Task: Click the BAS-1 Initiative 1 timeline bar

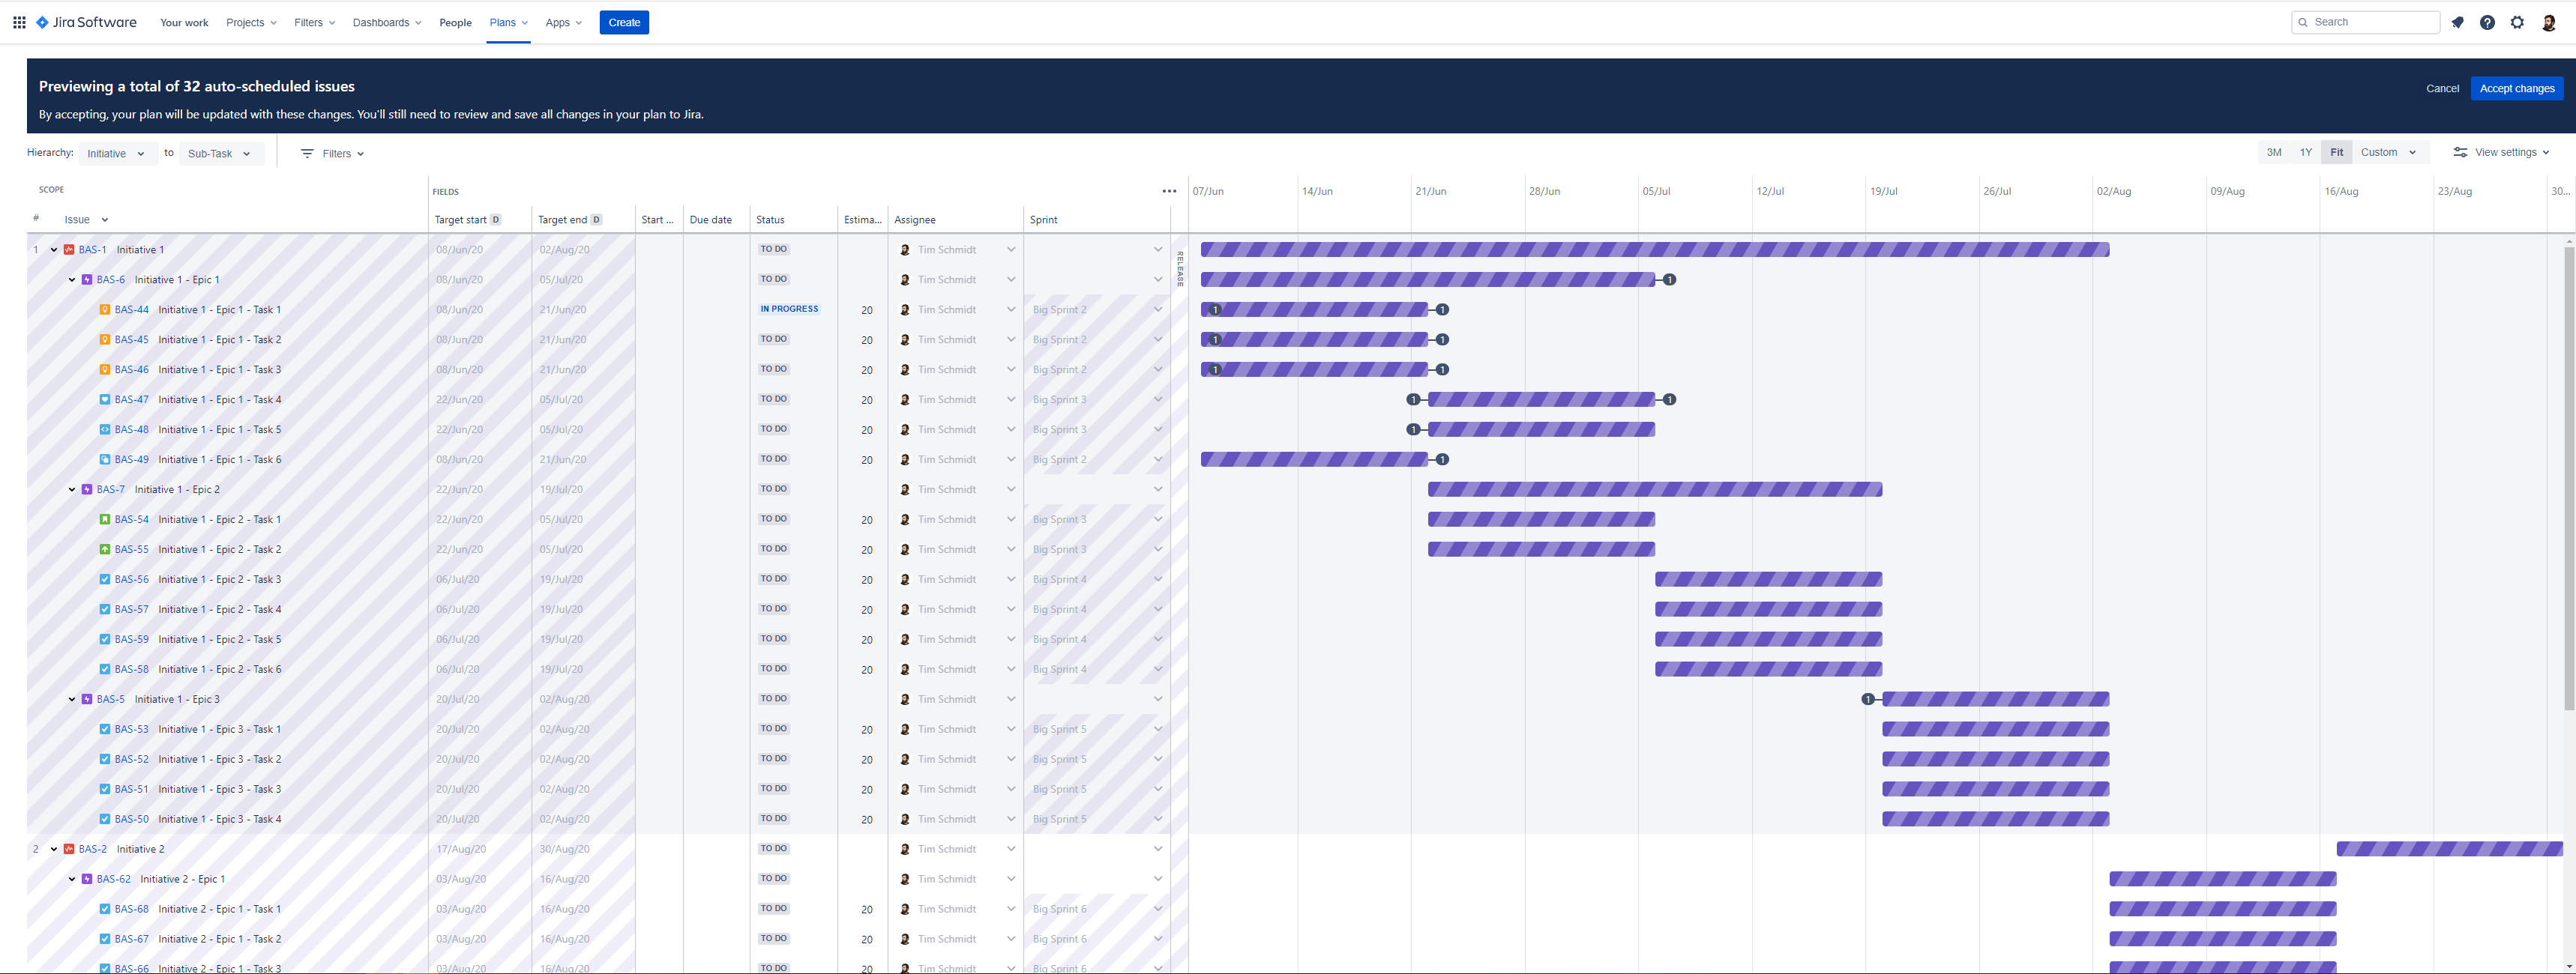Action: [x=1655, y=249]
